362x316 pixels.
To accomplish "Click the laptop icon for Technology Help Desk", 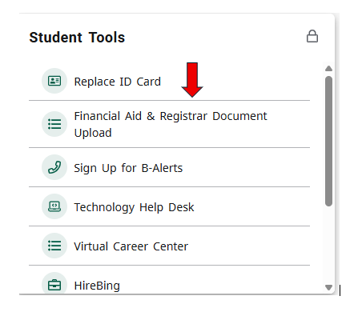I will (54, 206).
